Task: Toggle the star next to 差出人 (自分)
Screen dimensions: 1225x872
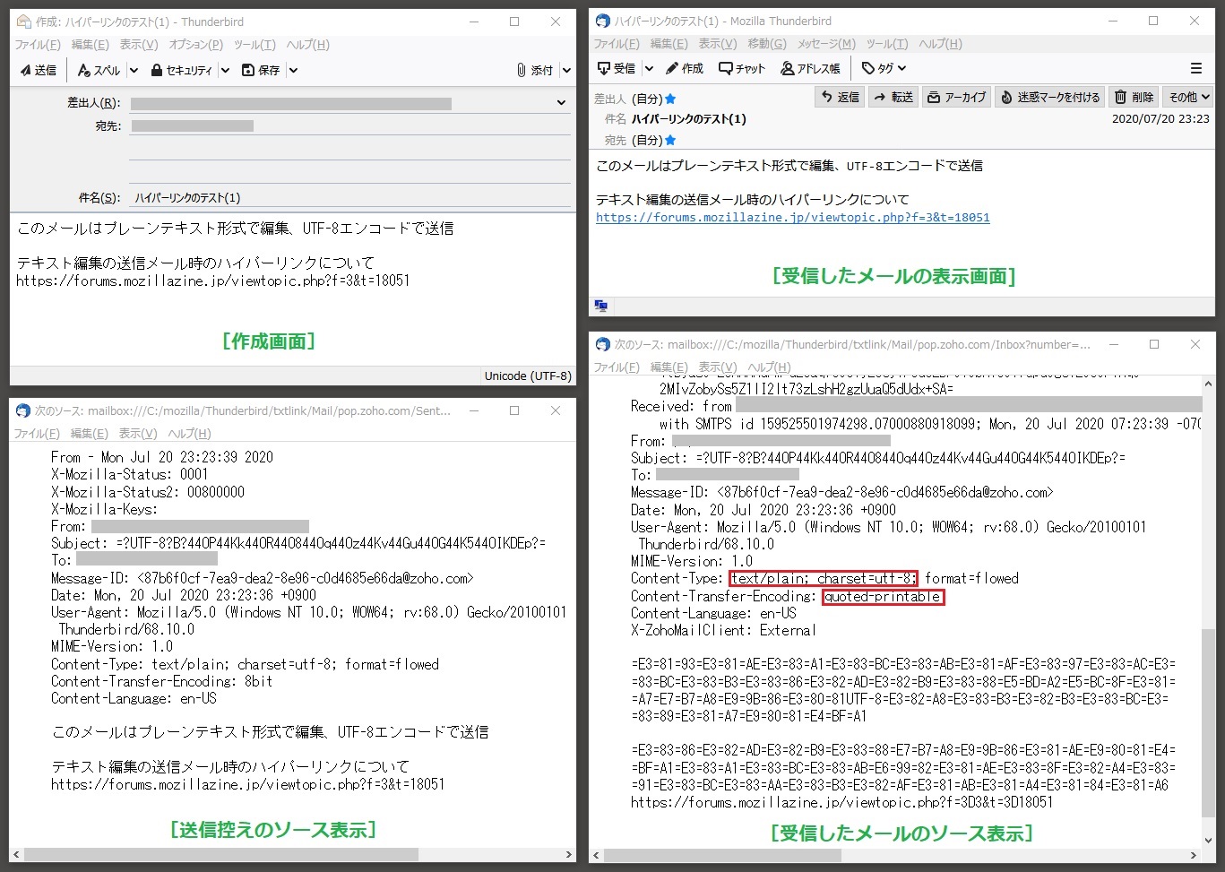Action: (670, 99)
